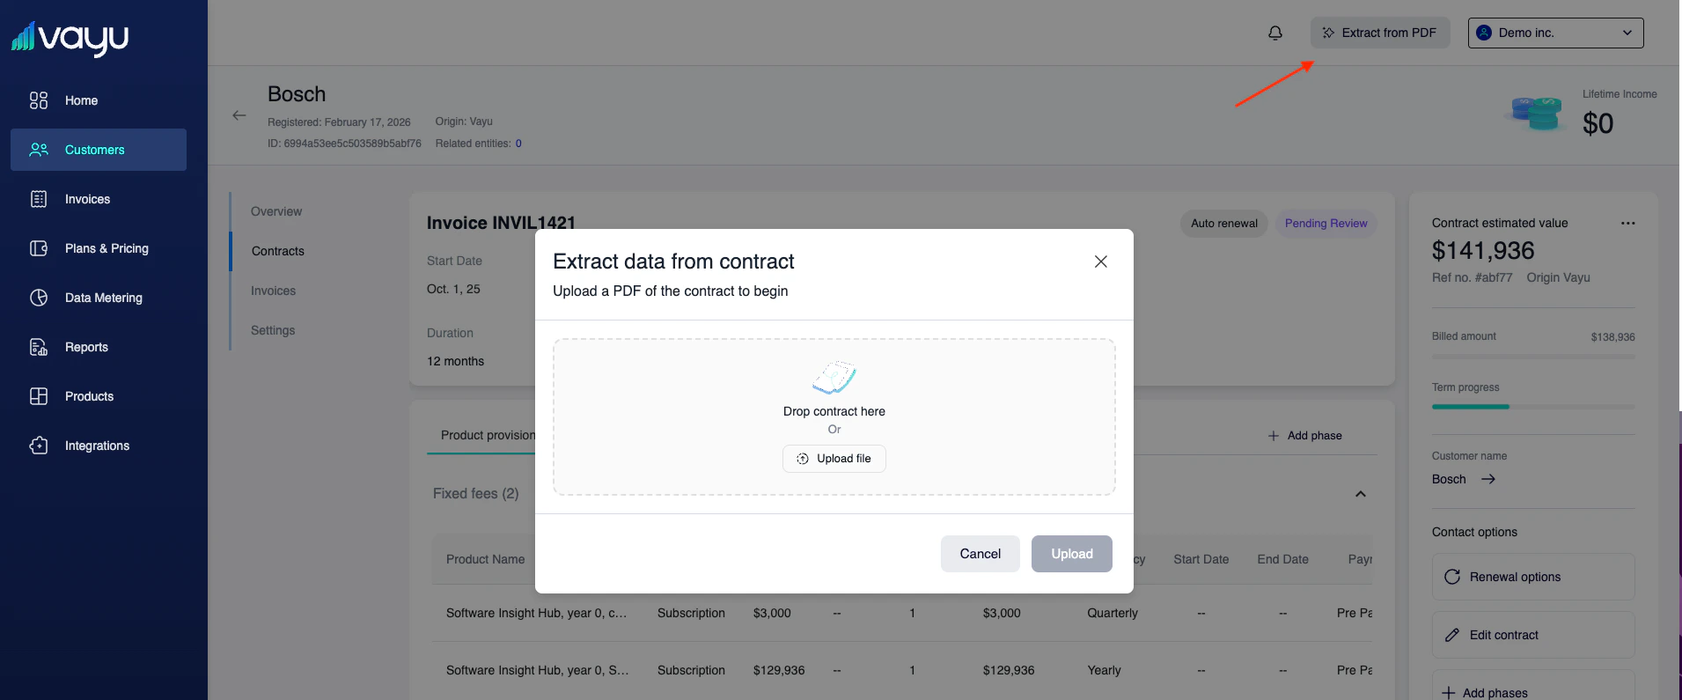The height and width of the screenshot is (700, 1682).
Task: Open contract options ellipsis menu
Action: click(1628, 223)
